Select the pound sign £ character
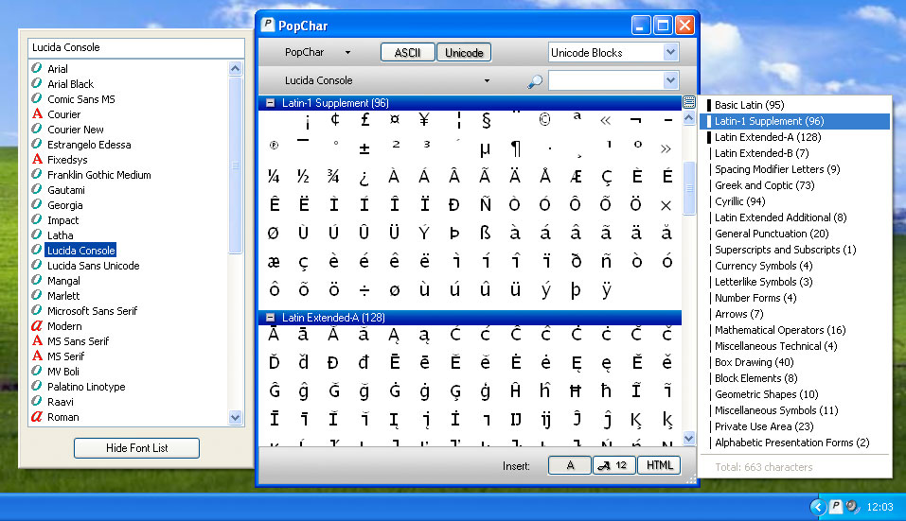906x521 pixels. (364, 120)
